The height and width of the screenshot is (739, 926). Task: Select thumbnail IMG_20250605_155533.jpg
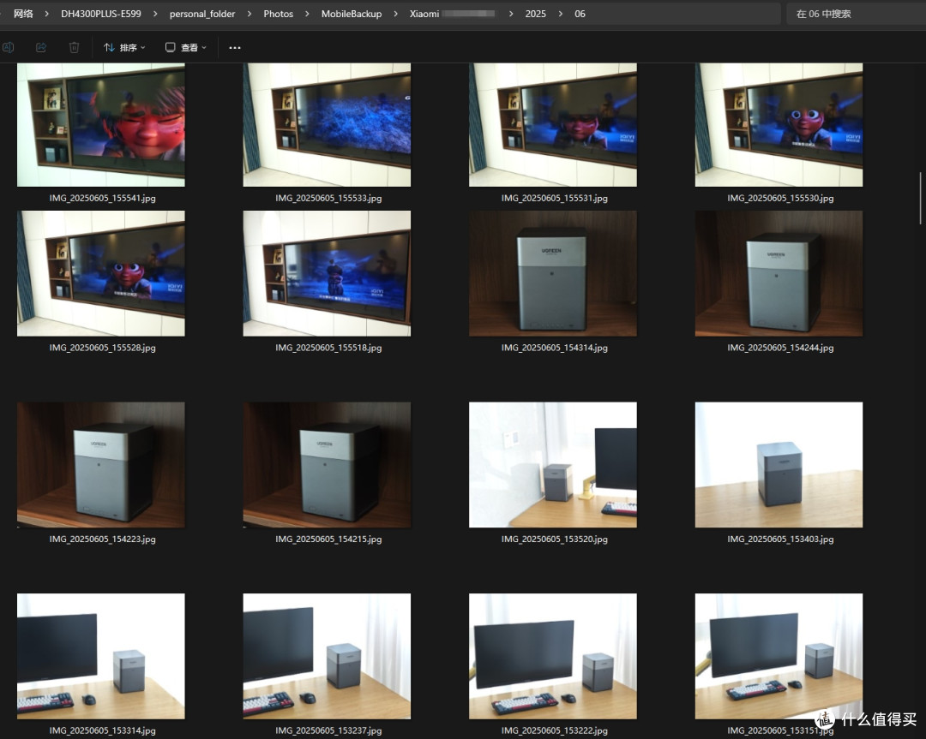point(327,125)
